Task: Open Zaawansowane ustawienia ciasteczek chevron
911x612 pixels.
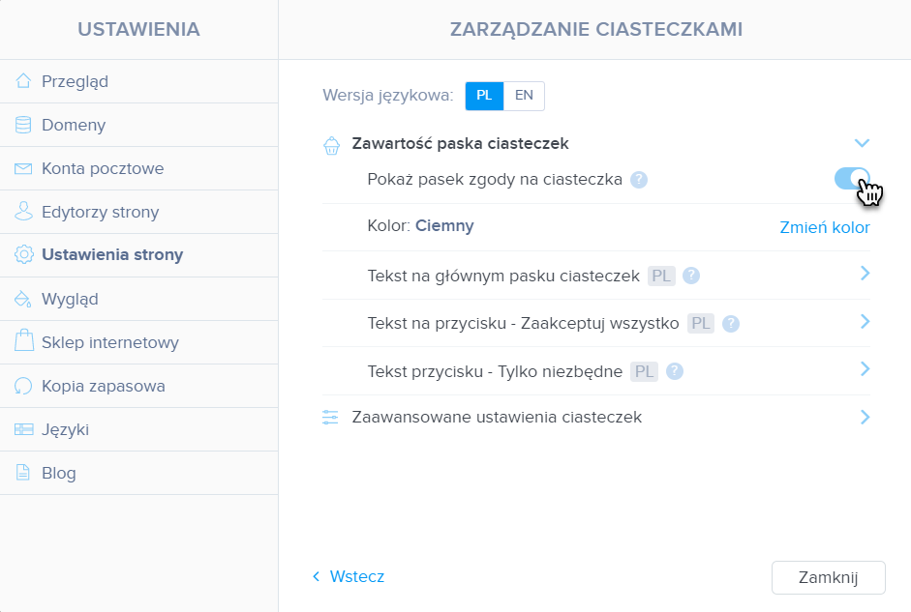Action: (x=865, y=417)
